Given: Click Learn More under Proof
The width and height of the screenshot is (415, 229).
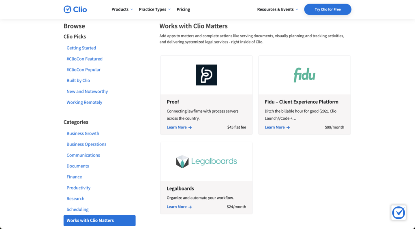Looking at the screenshot, I should 179,127.
